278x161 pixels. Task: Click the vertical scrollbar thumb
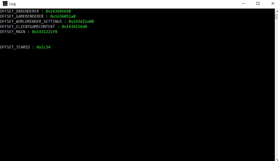pos(277,17)
